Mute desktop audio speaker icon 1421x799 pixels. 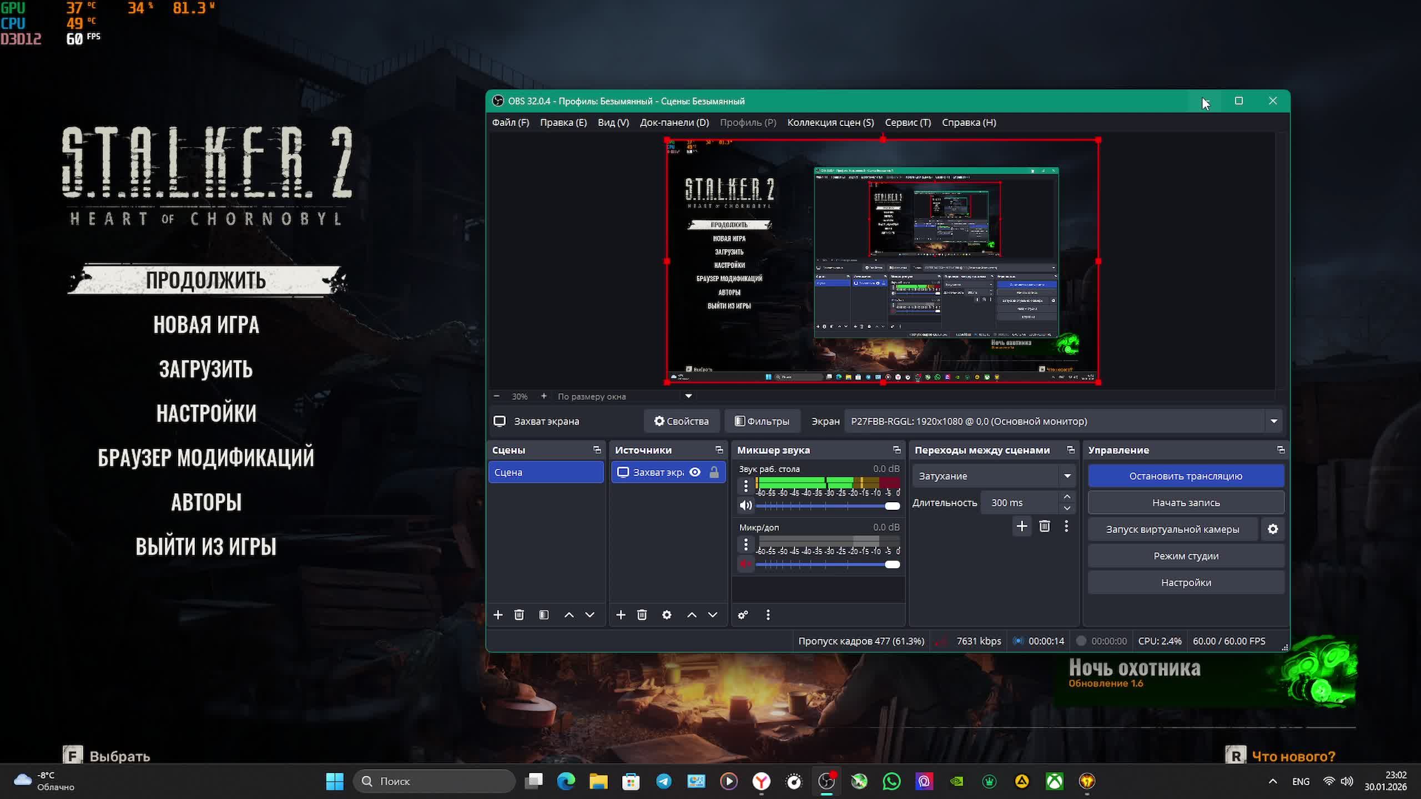click(x=745, y=505)
